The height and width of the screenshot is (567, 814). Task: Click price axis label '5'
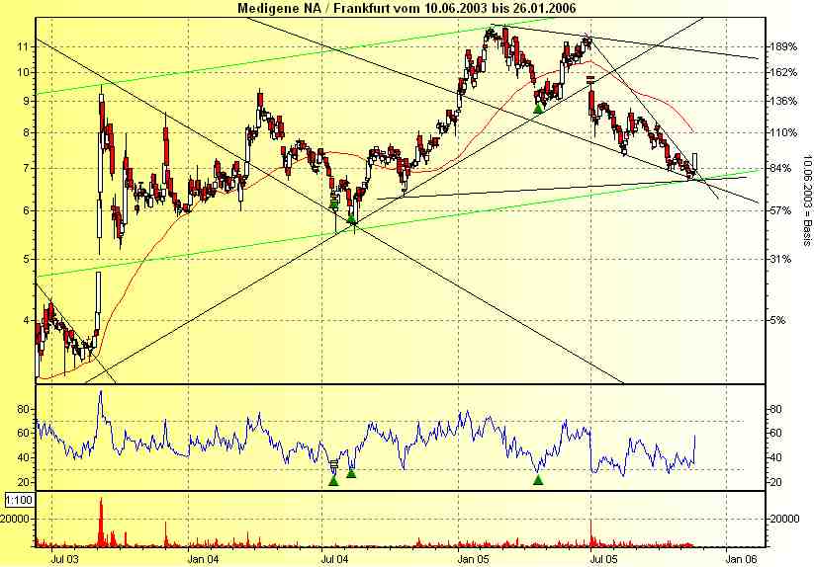[25, 259]
